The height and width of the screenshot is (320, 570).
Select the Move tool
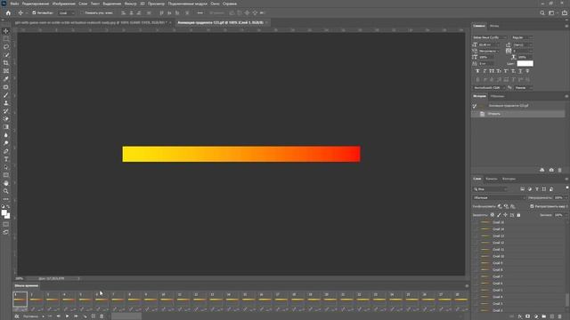click(x=6, y=31)
